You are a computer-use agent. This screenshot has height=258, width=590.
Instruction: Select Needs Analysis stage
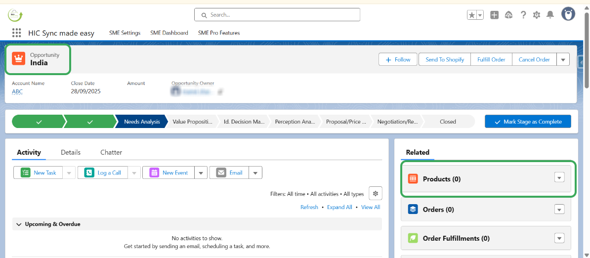coord(141,122)
